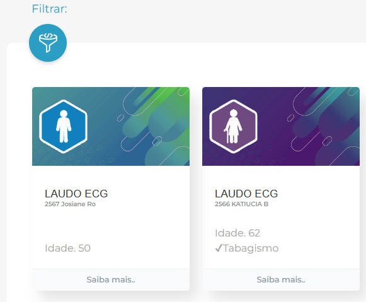Select the patient name 2566 KATIUCIA B

click(242, 204)
